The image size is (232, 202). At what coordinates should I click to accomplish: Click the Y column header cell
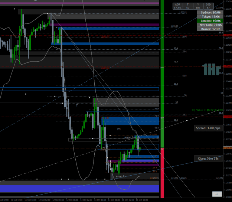click(198, 4)
